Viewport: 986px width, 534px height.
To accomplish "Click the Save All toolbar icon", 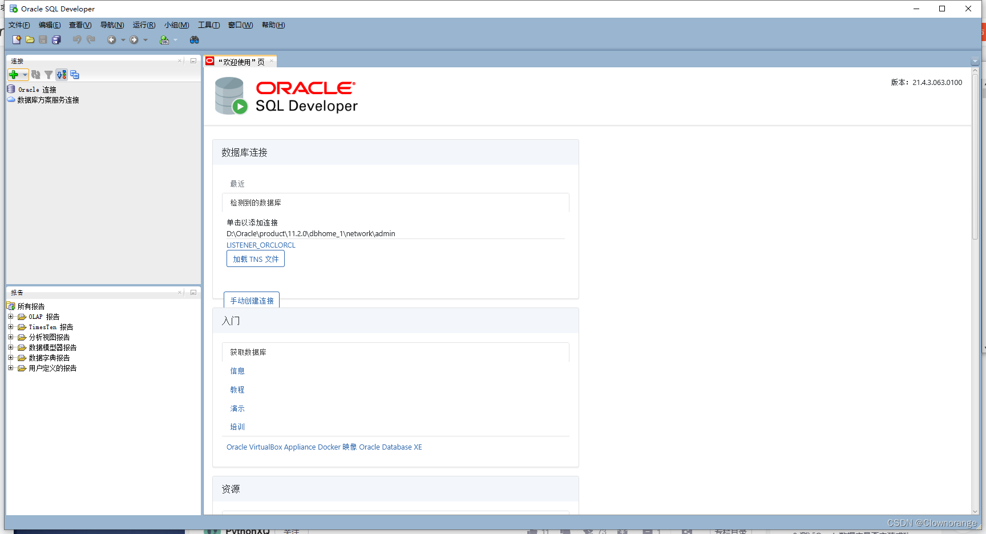I will tap(56, 40).
